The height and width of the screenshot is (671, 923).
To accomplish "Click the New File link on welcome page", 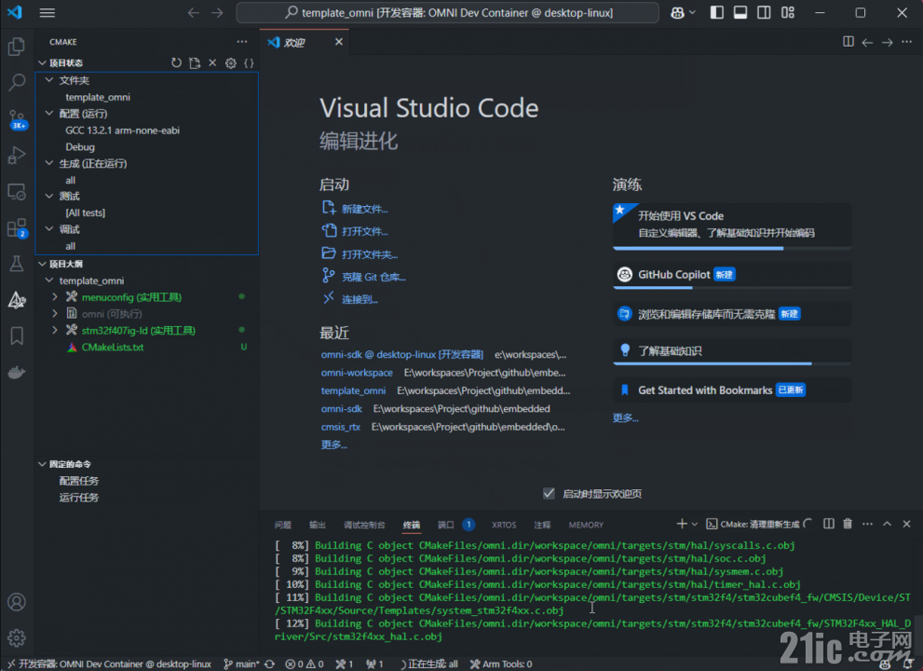I will tap(364, 209).
